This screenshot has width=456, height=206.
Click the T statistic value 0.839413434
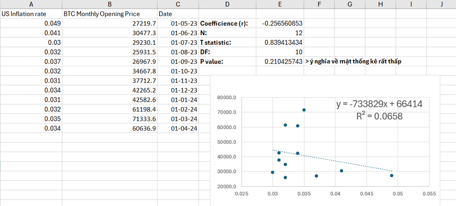click(x=284, y=43)
